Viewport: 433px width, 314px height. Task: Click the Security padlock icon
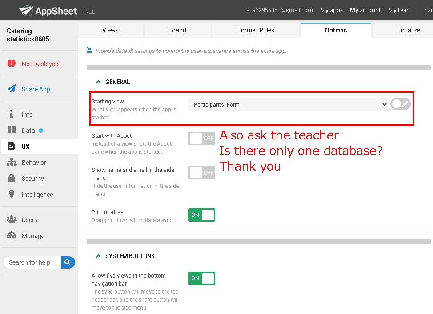12,178
